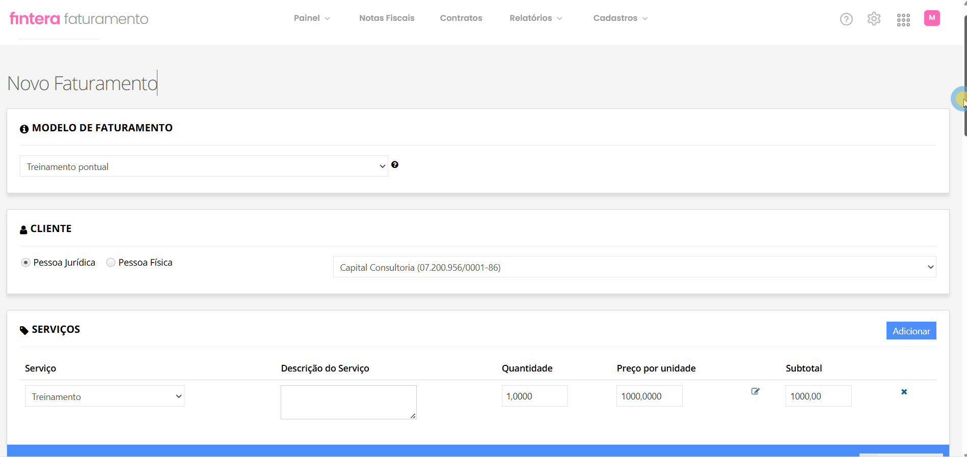Viewport: 967px width, 457px height.
Task: Click the person icon beside CLIENTE heading
Action: 23,230
